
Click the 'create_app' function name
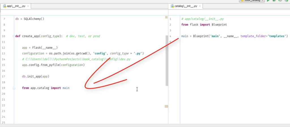click(x=31, y=36)
